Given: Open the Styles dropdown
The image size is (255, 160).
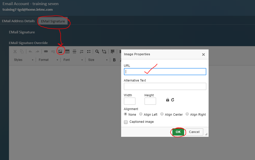Looking at the screenshot, I should (23, 60).
